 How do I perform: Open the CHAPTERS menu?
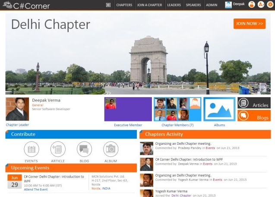124,5
